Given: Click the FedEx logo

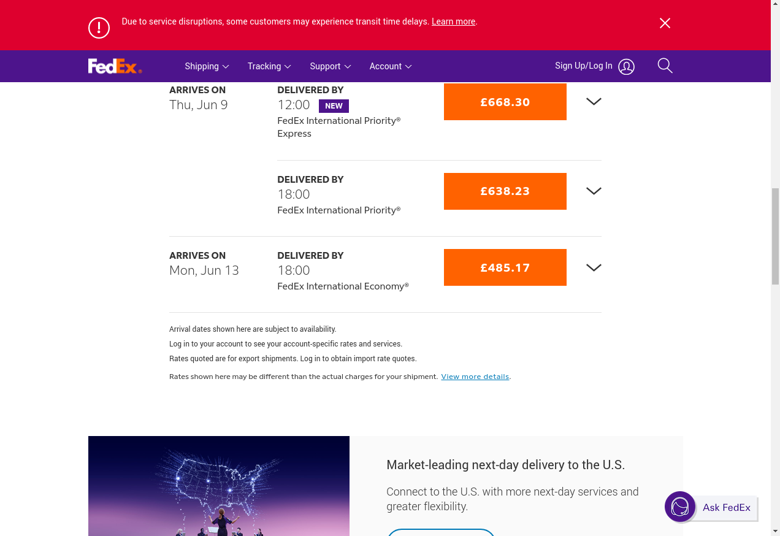Looking at the screenshot, I should (x=115, y=66).
